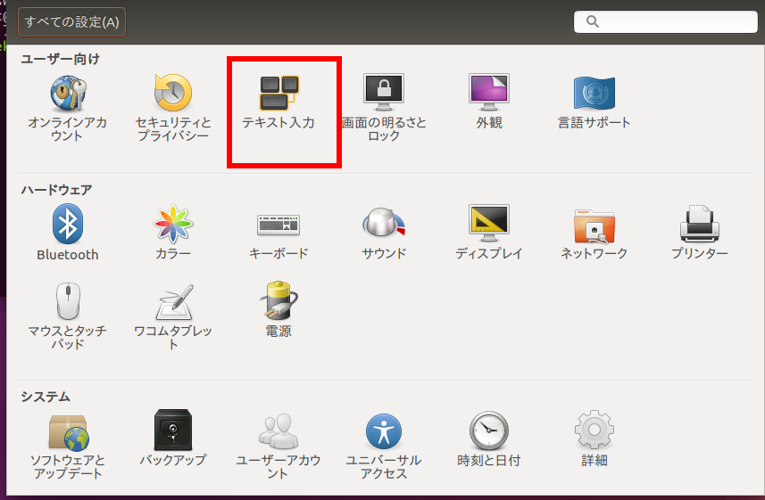This screenshot has width=765, height=500.
Task: Open ソフトウェアとアップデート settings
Action: [x=67, y=447]
